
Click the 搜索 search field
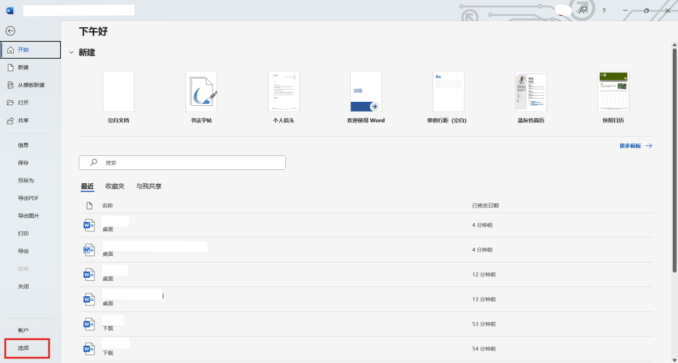coord(182,163)
